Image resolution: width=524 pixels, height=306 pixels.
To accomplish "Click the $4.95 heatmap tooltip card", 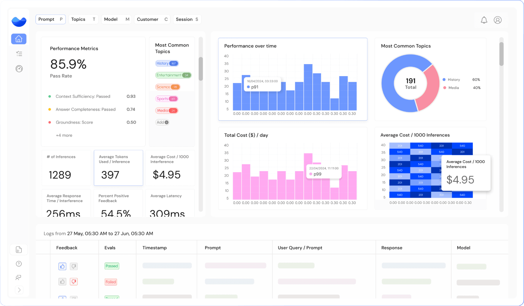I will (466, 173).
